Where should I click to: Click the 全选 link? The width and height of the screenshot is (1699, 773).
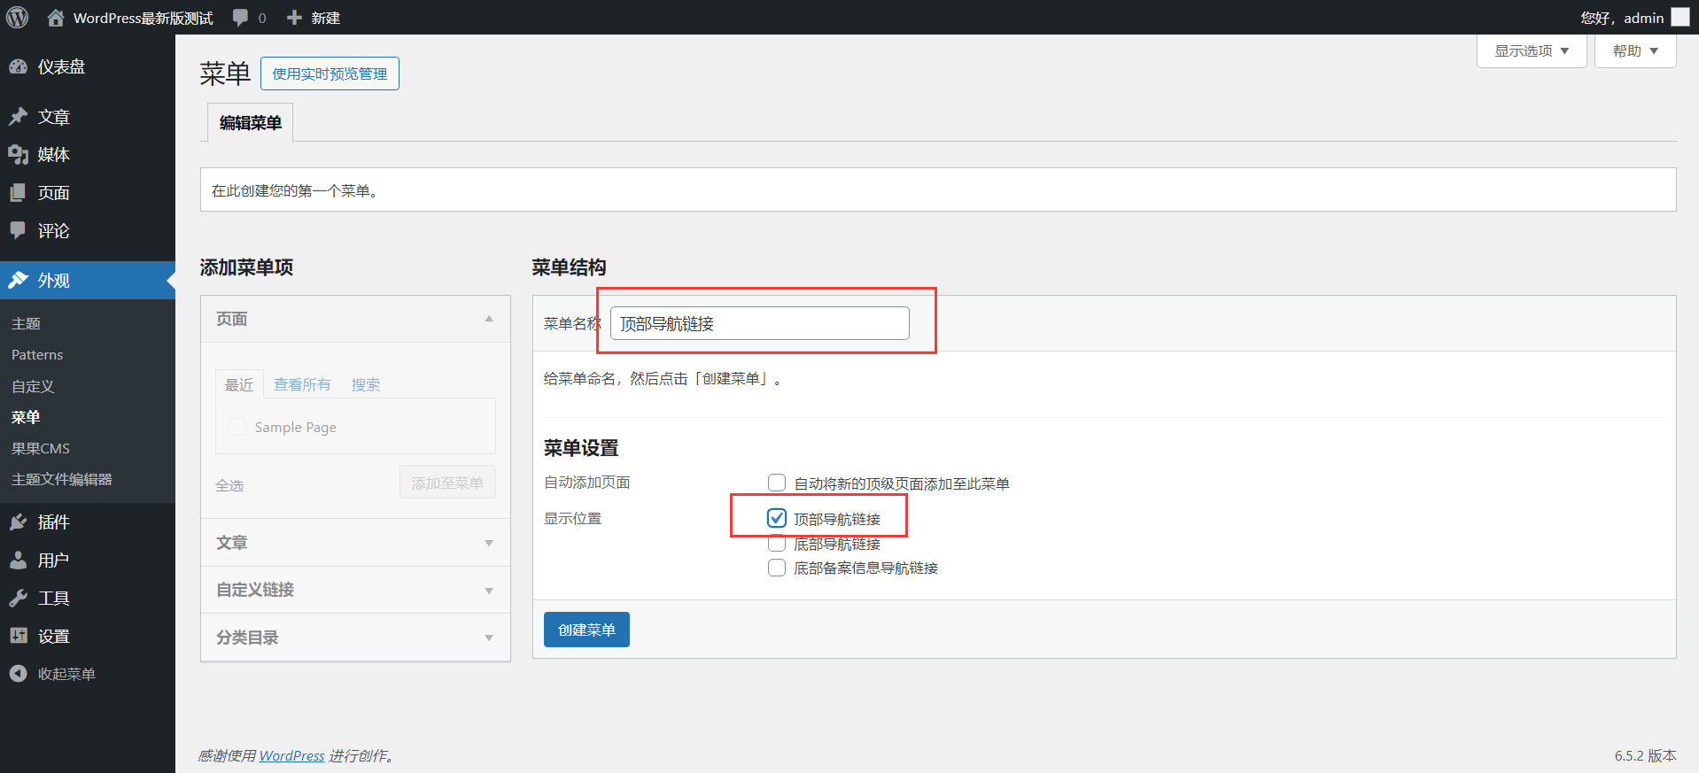(229, 485)
